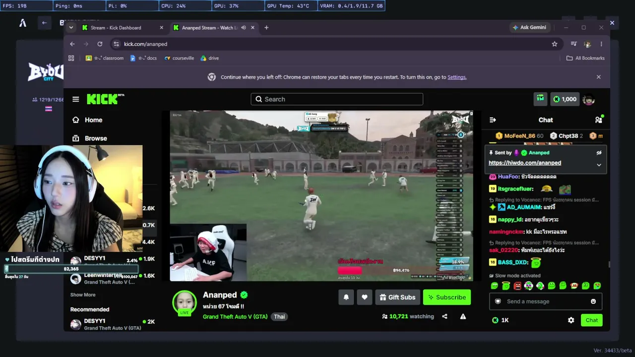Open the Chrome three-dot menu
This screenshot has width=635, height=357.
click(601, 44)
